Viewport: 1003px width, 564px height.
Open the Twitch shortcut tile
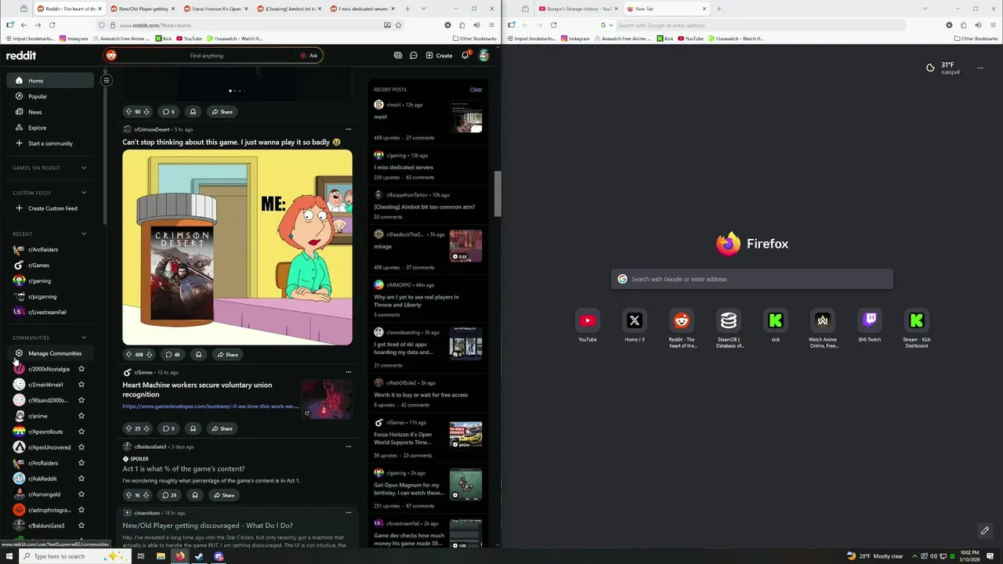(870, 326)
